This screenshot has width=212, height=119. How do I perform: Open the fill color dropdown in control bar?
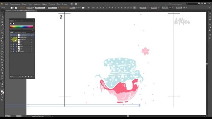coord(13,8)
